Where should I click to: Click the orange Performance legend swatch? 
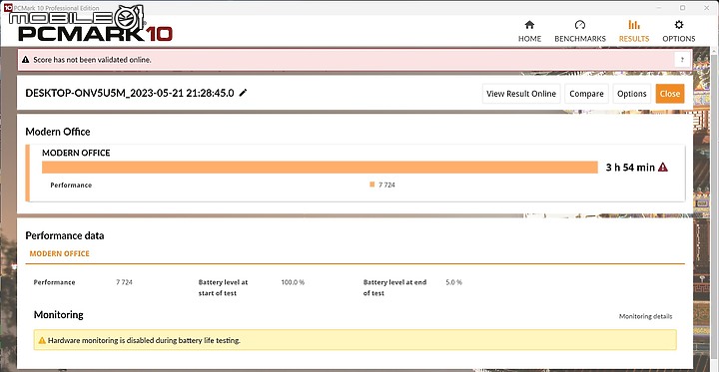pyautogui.click(x=371, y=185)
